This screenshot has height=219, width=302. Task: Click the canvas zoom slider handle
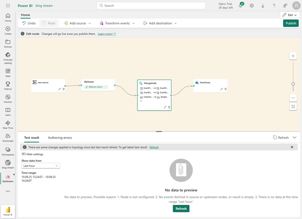pyautogui.click(x=293, y=84)
